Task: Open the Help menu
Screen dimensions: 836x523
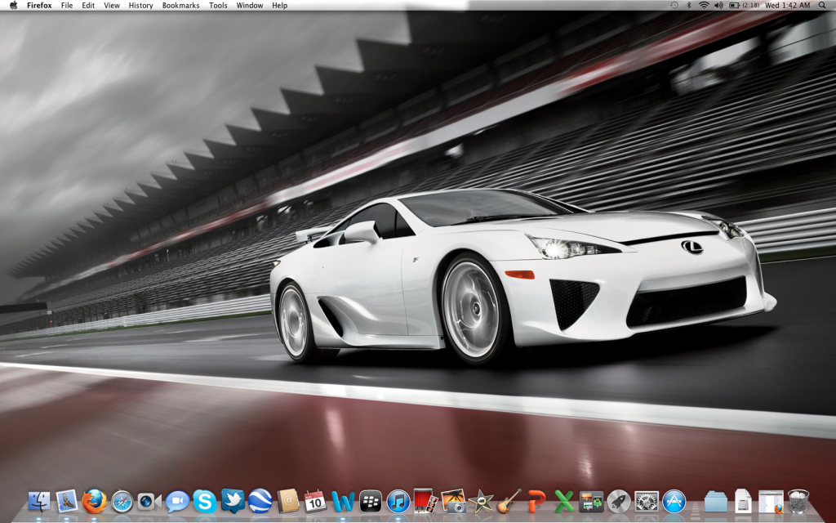Action: (x=280, y=6)
